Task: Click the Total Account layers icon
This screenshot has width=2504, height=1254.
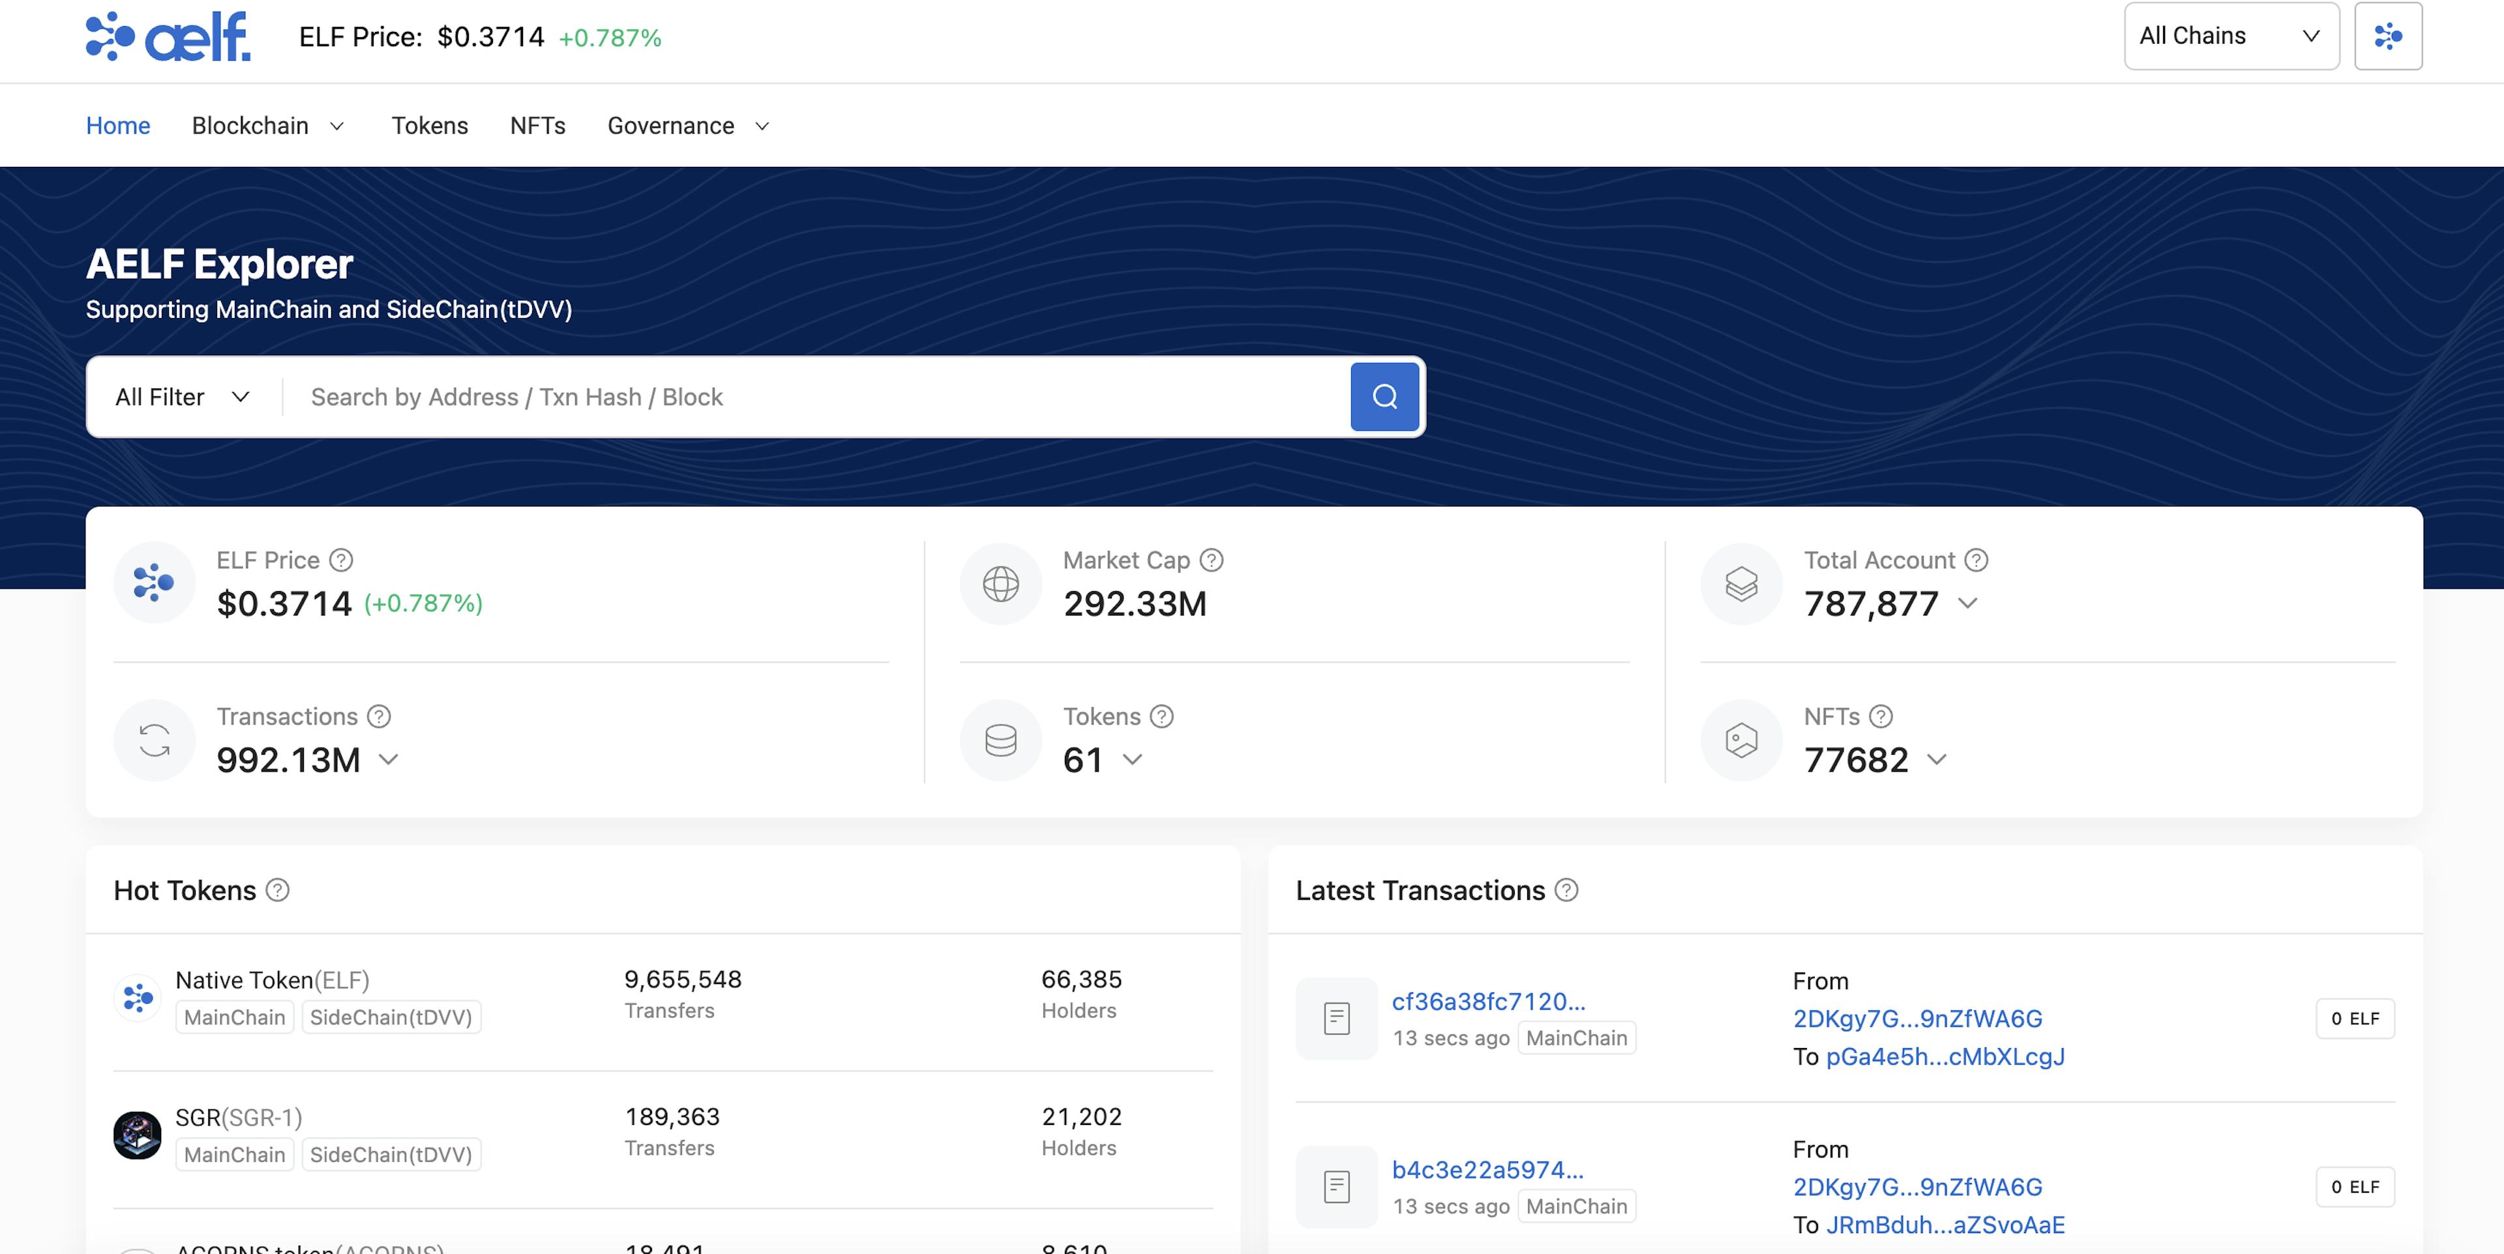Action: [x=1741, y=584]
